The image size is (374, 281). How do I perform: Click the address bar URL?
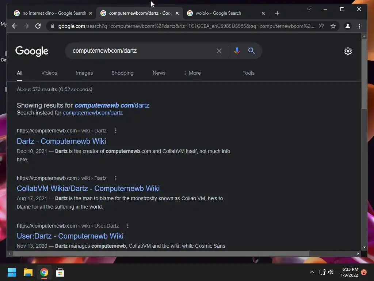click(186, 26)
